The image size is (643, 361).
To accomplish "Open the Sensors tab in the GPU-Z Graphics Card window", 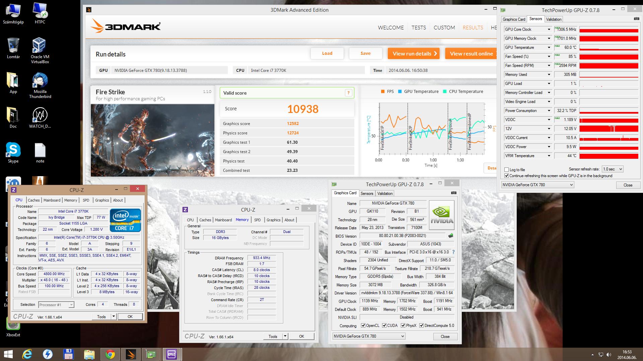I will pyautogui.click(x=367, y=194).
